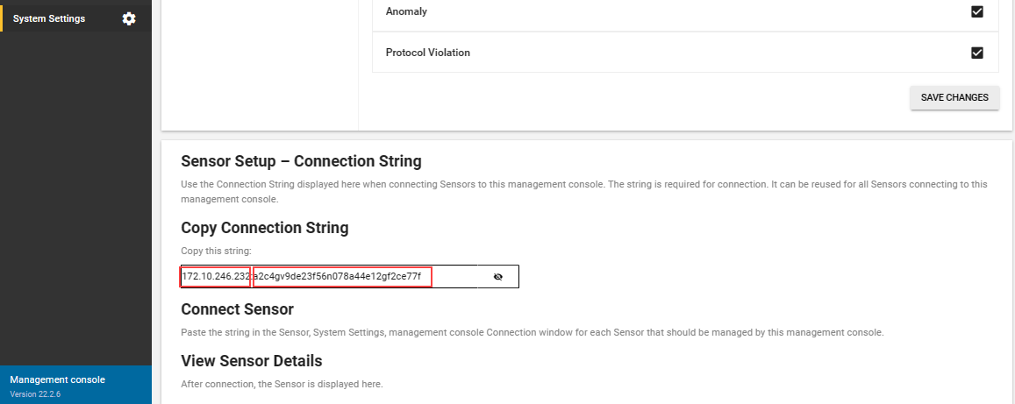Click 'After connection, the Sensor is displayed here' text
This screenshot has width=1015, height=404.
coord(282,384)
